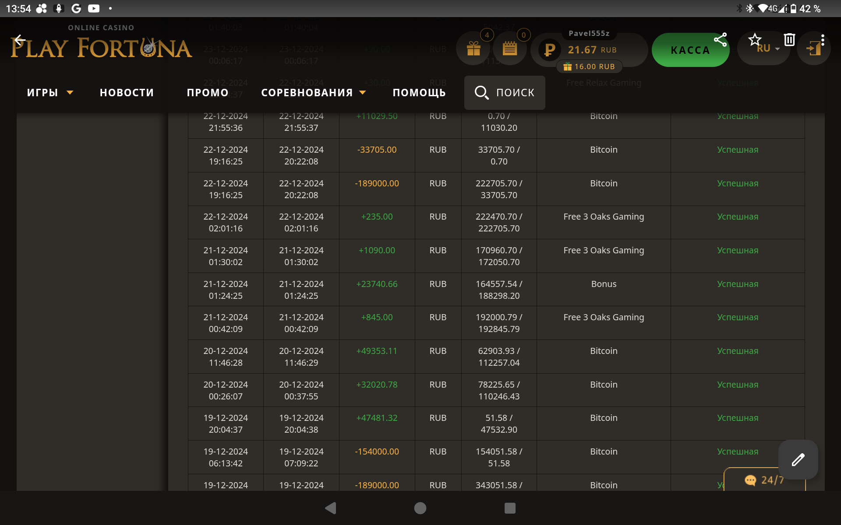Expand the ИГРЫ dropdown menu
Image resolution: width=841 pixels, height=525 pixels.
point(49,93)
